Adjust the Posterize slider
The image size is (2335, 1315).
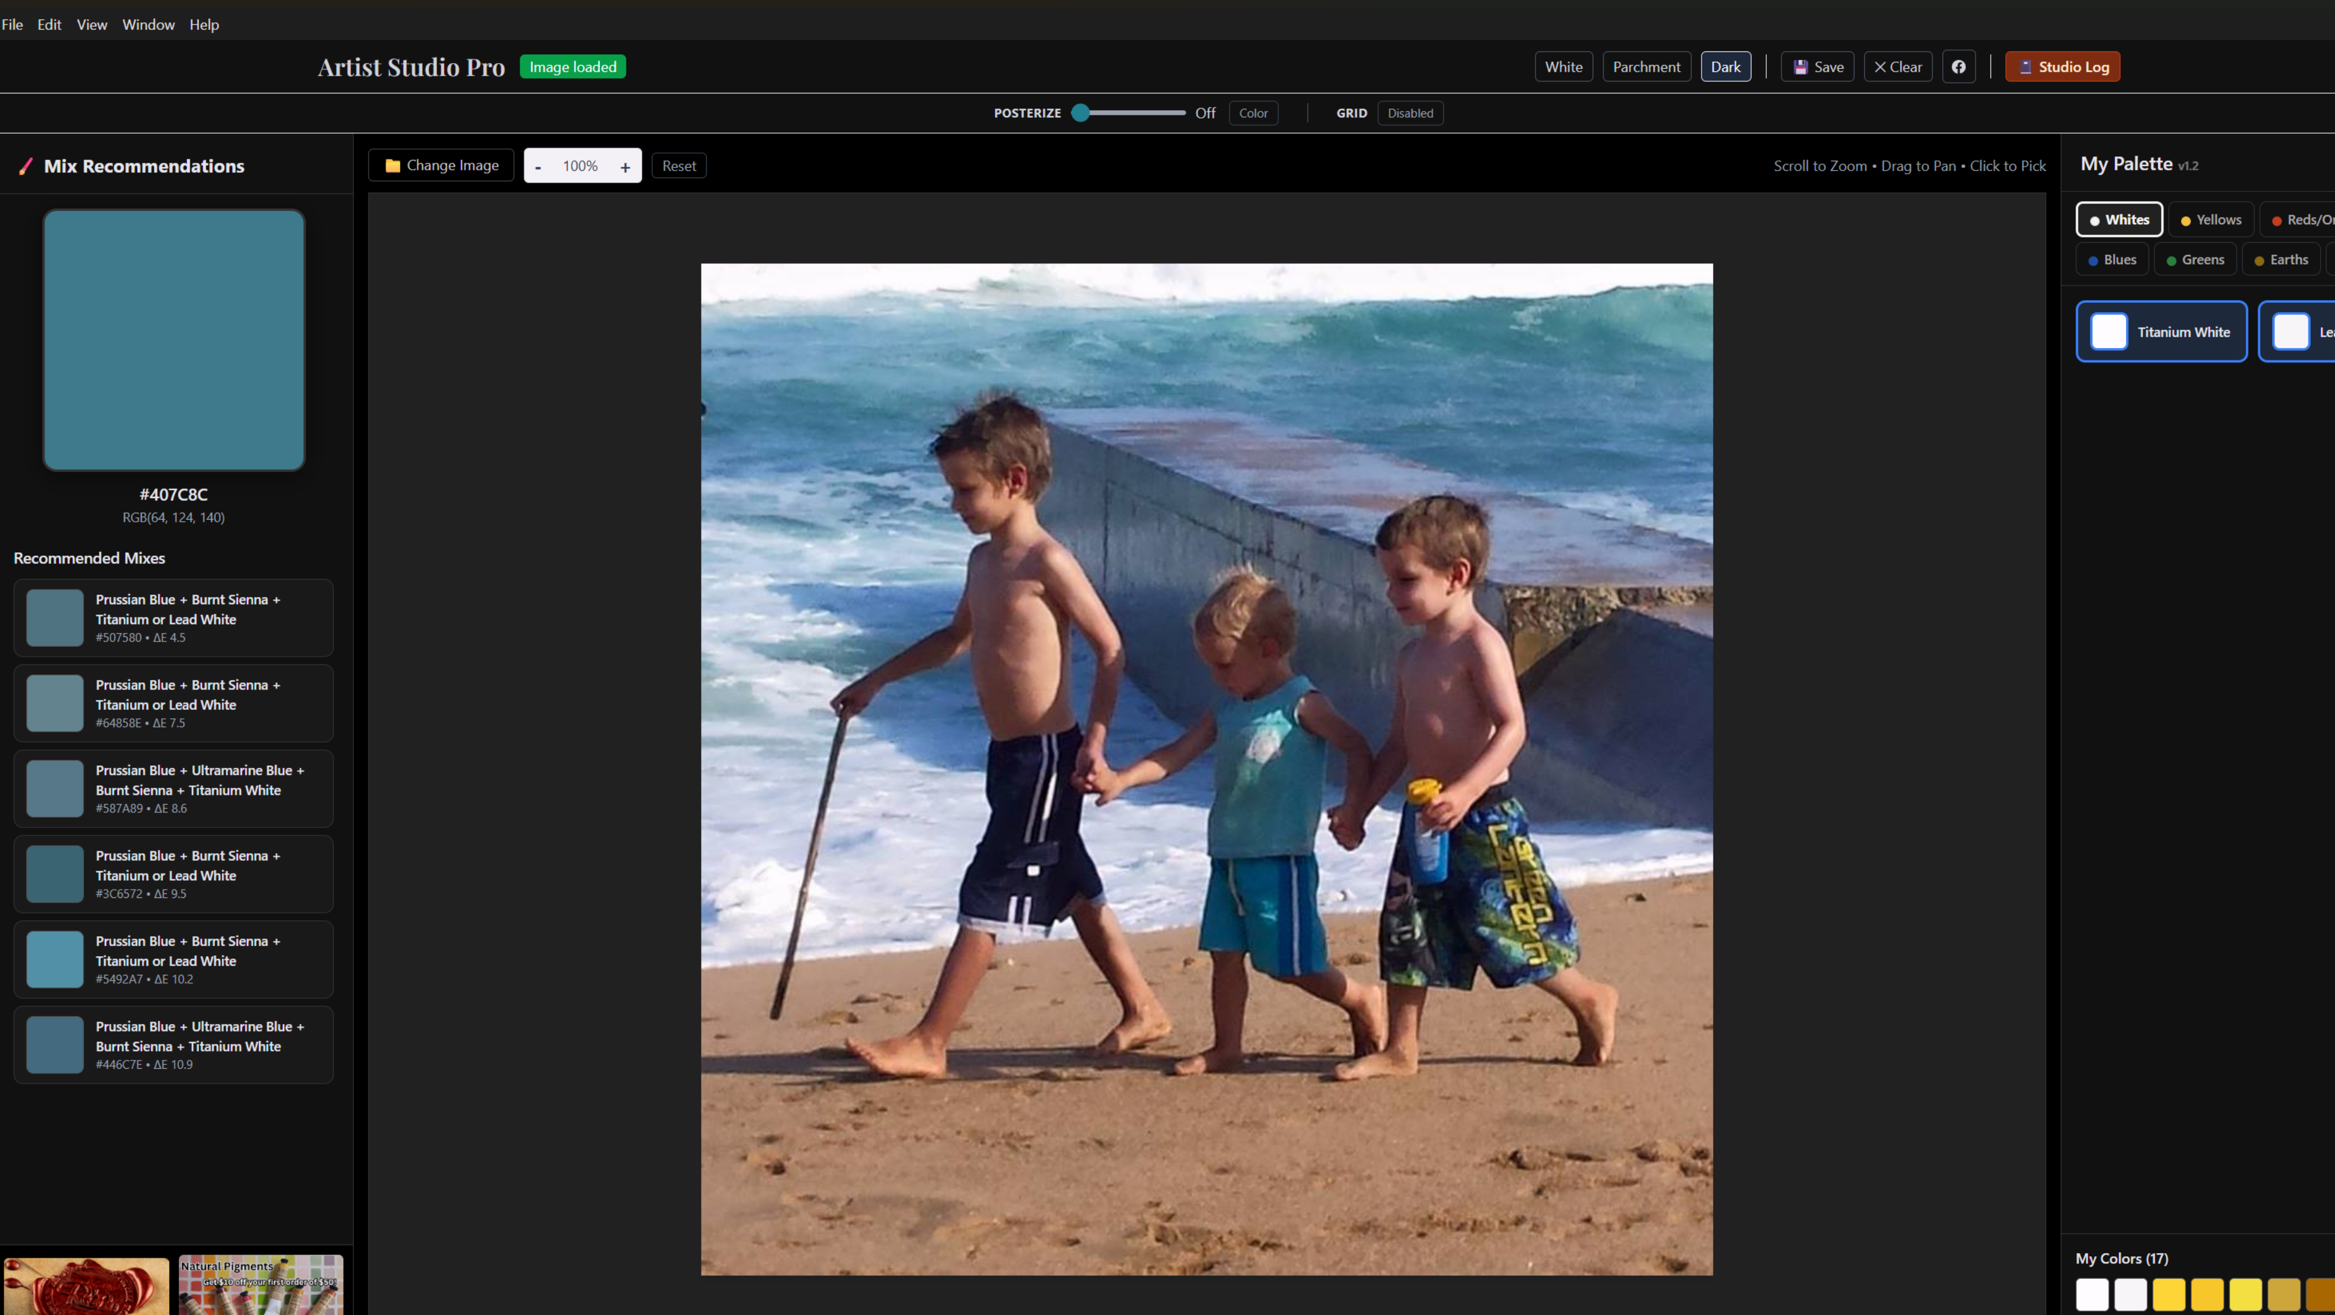1081,112
